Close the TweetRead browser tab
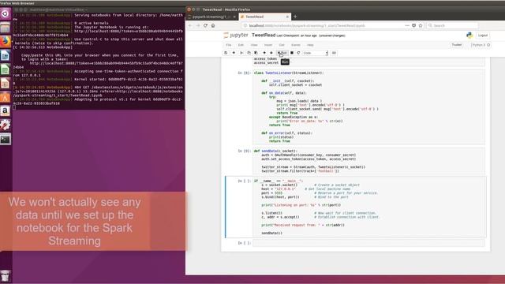Viewport: 505px width, 284px height. pos(287,17)
